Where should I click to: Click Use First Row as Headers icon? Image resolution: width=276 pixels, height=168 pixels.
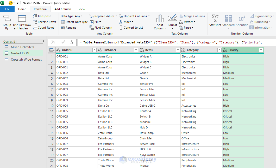point(22,18)
